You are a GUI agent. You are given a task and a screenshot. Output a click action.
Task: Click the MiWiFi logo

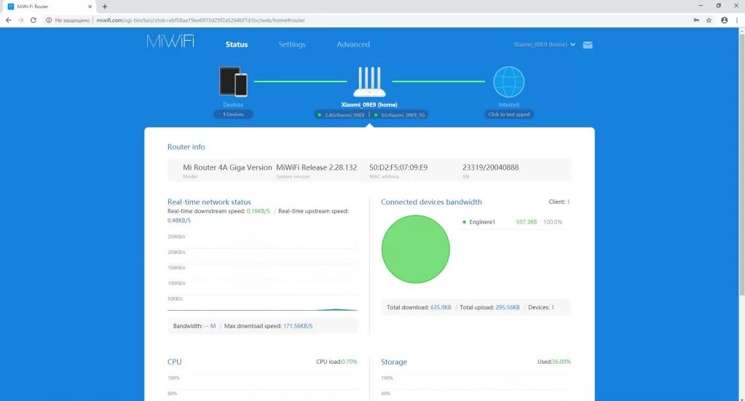[x=170, y=41]
